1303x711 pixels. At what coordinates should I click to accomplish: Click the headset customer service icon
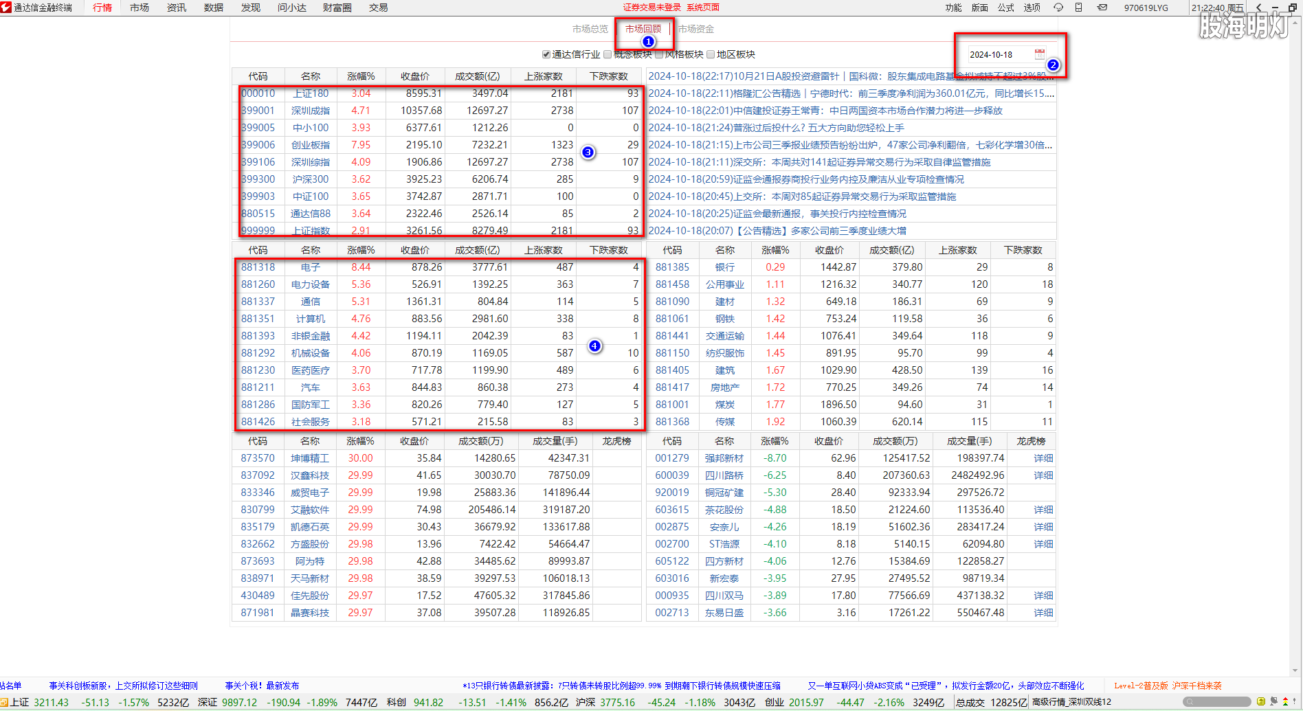[1058, 8]
